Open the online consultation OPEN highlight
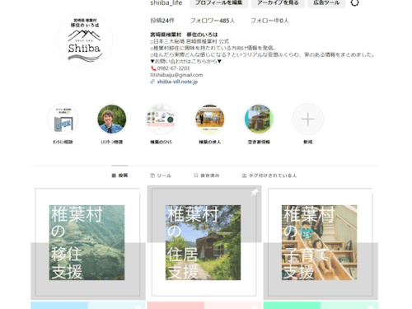The image size is (412, 309). [63, 119]
